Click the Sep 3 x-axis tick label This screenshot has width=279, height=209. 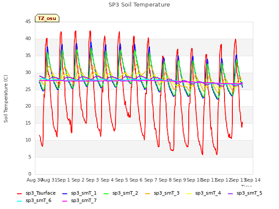click(x=92, y=180)
